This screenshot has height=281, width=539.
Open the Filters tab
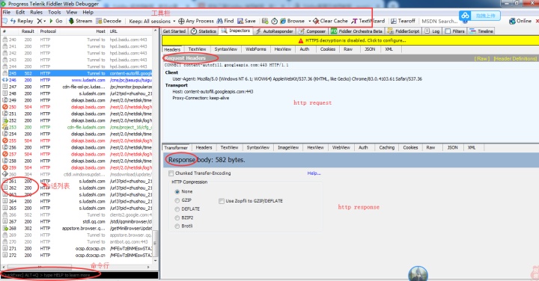455,31
